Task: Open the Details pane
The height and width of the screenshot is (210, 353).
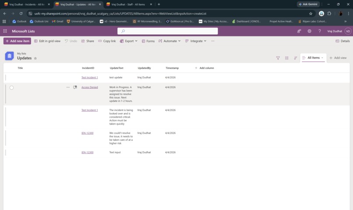Action: [x=342, y=41]
